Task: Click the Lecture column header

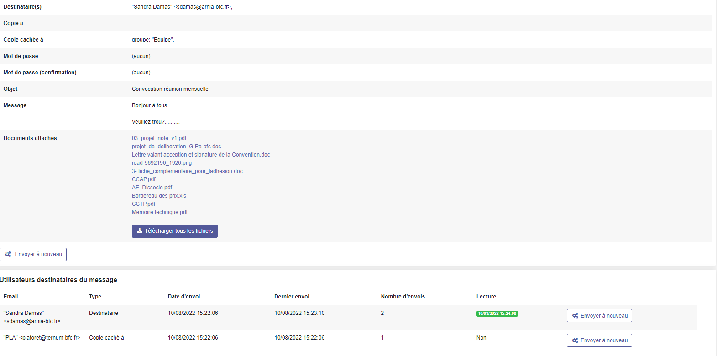Action: (486, 297)
